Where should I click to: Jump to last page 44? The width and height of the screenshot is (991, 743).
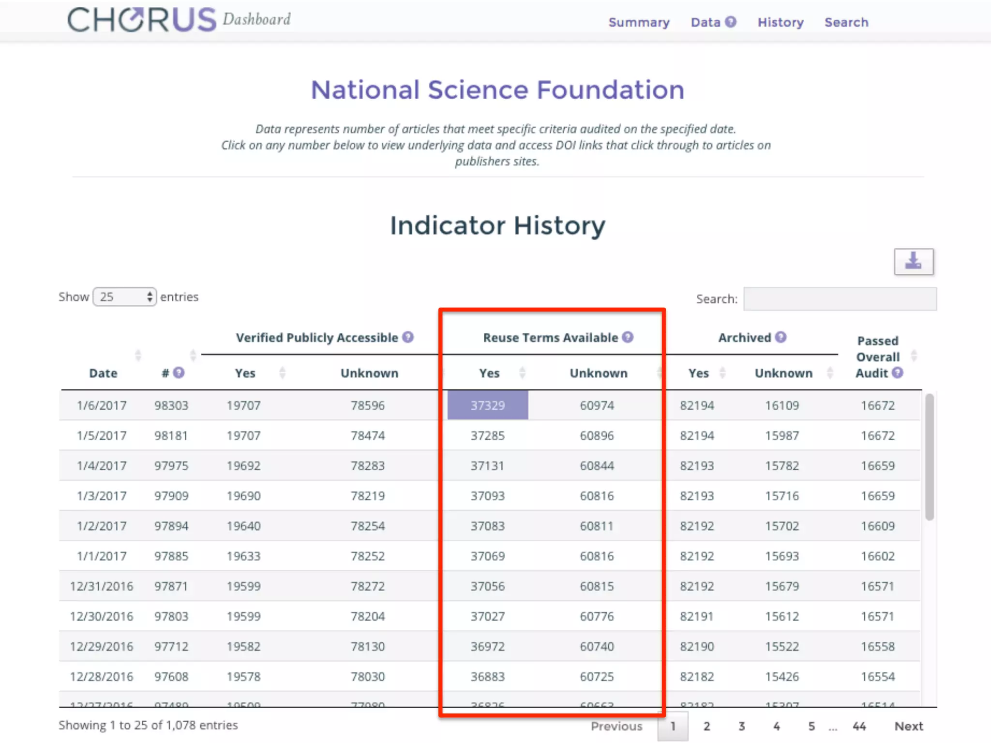tap(859, 726)
